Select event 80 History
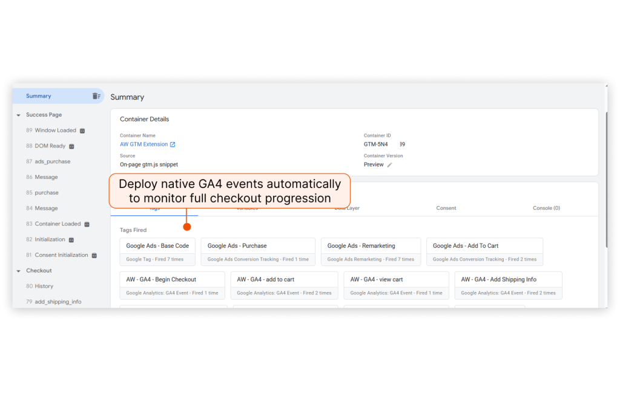Screen dimensions: 620x393 [x=39, y=286]
